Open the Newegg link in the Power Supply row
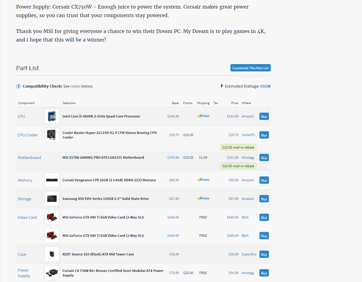 tap(248, 273)
